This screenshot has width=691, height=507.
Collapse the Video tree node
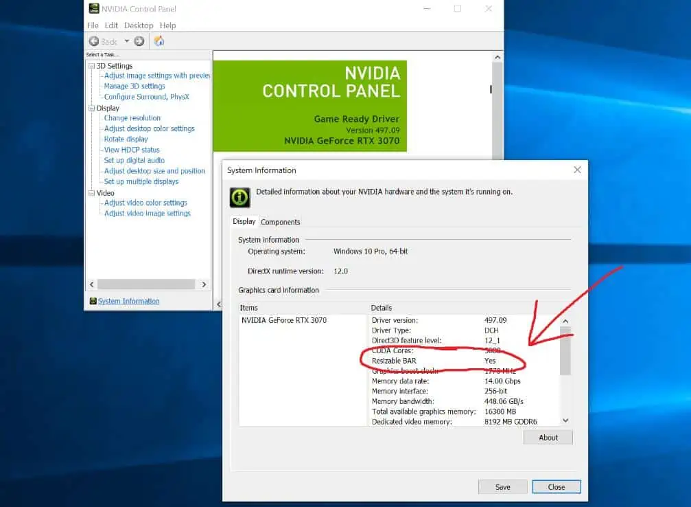(x=92, y=193)
